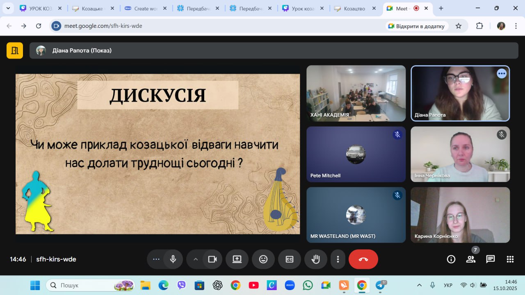Open more options vertical dots menu

(x=338, y=259)
